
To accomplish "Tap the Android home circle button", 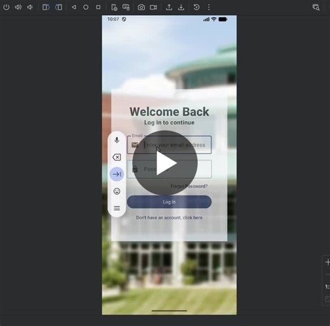I will [x=86, y=7].
